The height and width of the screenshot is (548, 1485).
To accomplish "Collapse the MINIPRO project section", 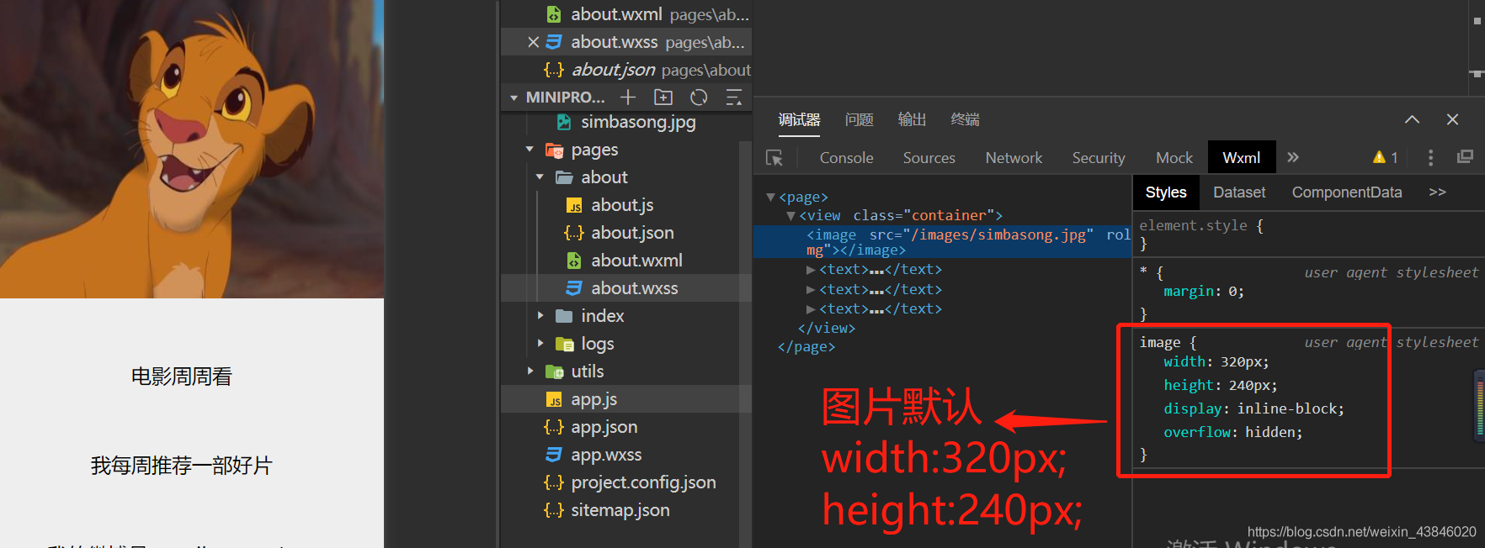I will 514,97.
